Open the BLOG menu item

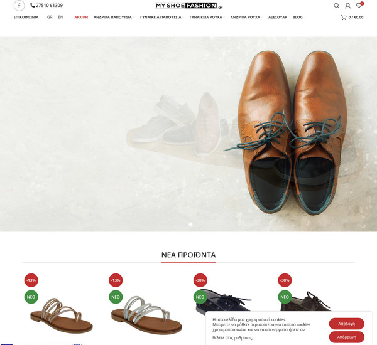coord(297,18)
